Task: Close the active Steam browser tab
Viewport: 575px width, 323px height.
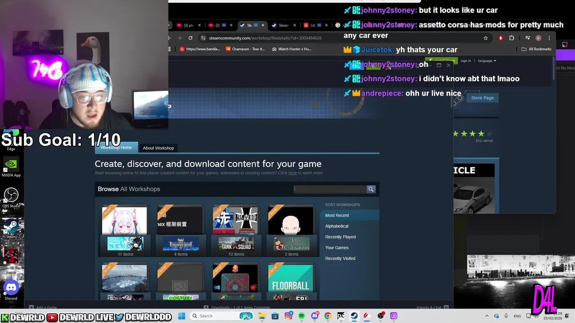Action: [x=263, y=25]
